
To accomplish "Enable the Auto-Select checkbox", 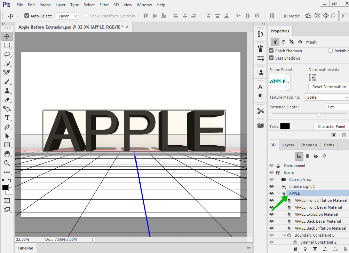I will (27, 16).
